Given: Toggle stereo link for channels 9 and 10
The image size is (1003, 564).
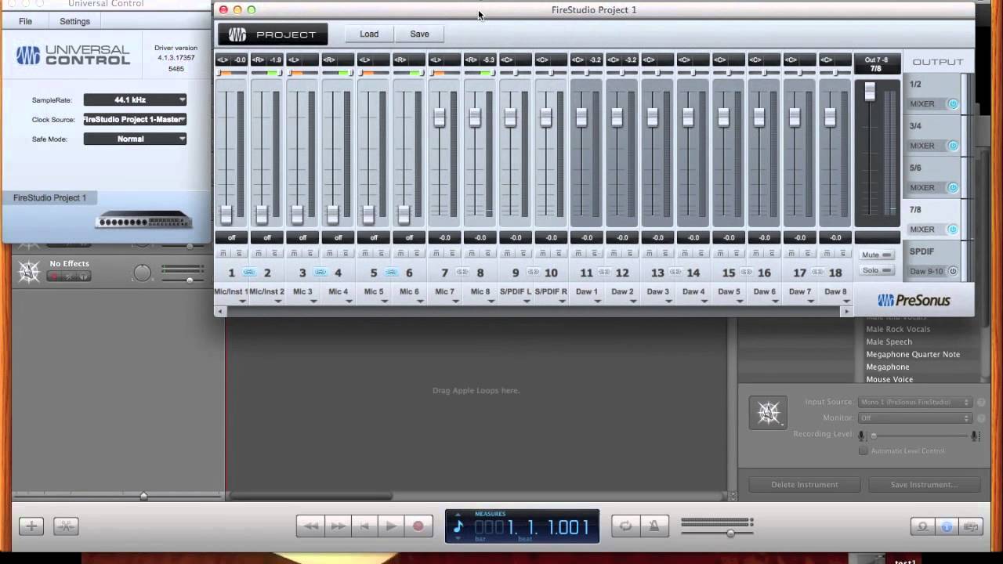Looking at the screenshot, I should (x=533, y=272).
